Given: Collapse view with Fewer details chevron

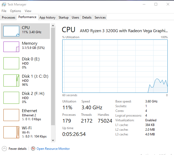Looking at the screenshot, I should pyautogui.click(x=4, y=149).
